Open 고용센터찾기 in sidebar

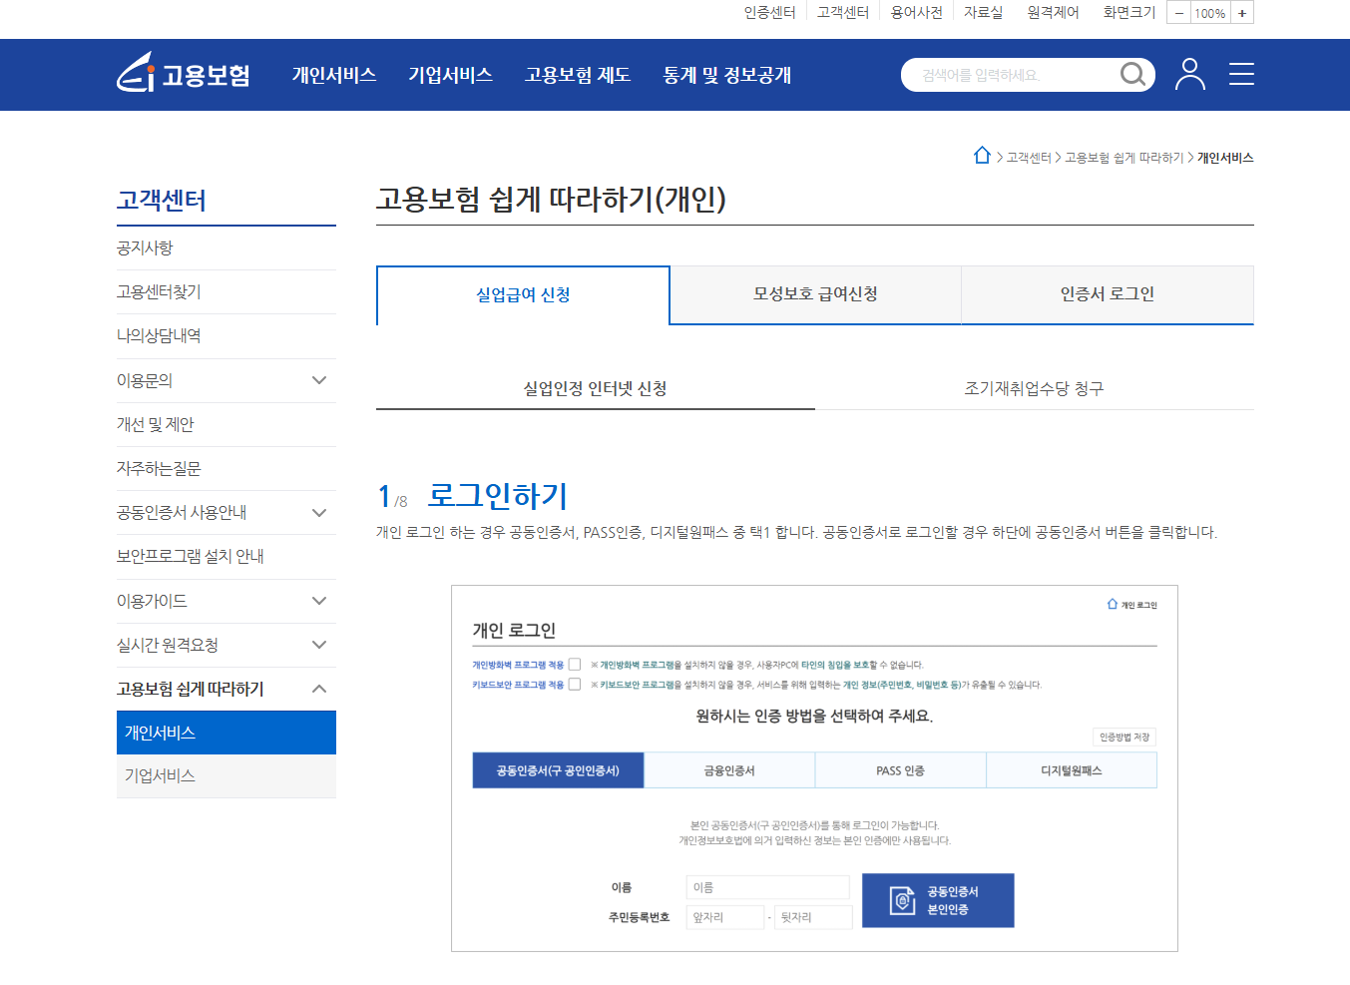(159, 291)
